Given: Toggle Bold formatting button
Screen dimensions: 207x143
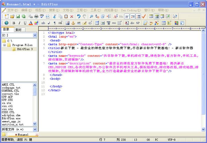Looking at the screenshot, I should click(x=13, y=23).
